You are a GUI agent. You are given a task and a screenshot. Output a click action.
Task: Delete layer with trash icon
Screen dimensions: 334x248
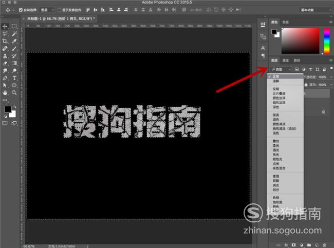(x=324, y=245)
